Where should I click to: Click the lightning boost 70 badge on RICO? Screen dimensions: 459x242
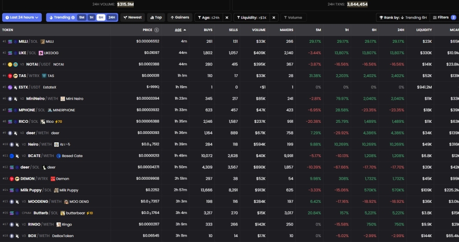pyautogui.click(x=58, y=121)
